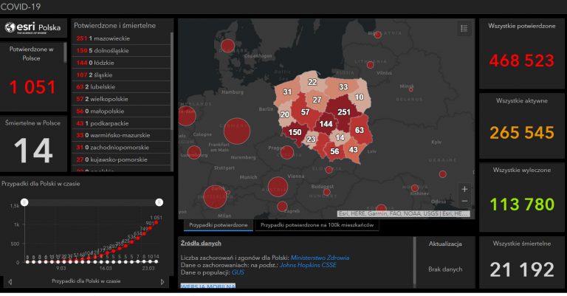Click the data sources panel scrollbar
Image resolution: width=567 pixels, height=296 pixels.
click(x=415, y=261)
